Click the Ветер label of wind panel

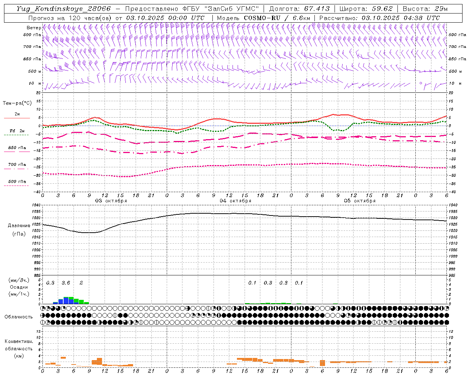34,28
